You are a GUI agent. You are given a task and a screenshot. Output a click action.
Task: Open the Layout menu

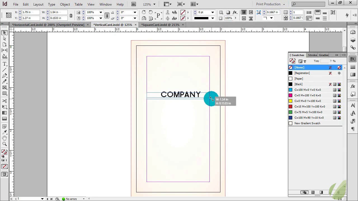tap(38, 4)
